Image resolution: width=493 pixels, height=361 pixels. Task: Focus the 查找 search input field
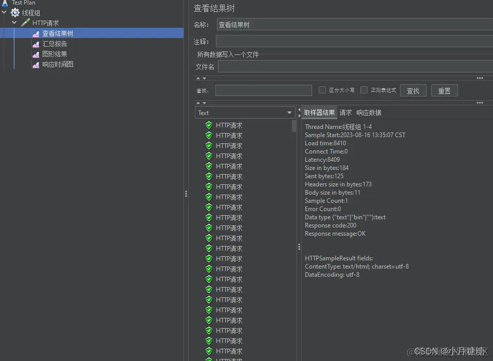click(264, 90)
